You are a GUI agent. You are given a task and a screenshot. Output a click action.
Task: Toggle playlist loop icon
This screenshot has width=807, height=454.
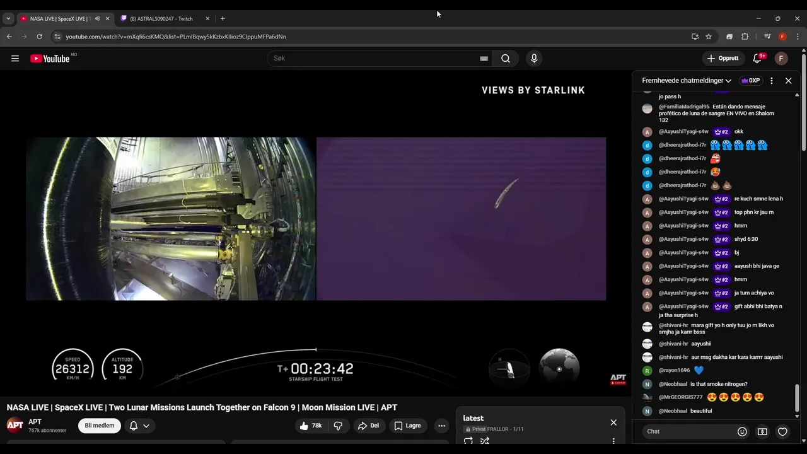coord(468,441)
